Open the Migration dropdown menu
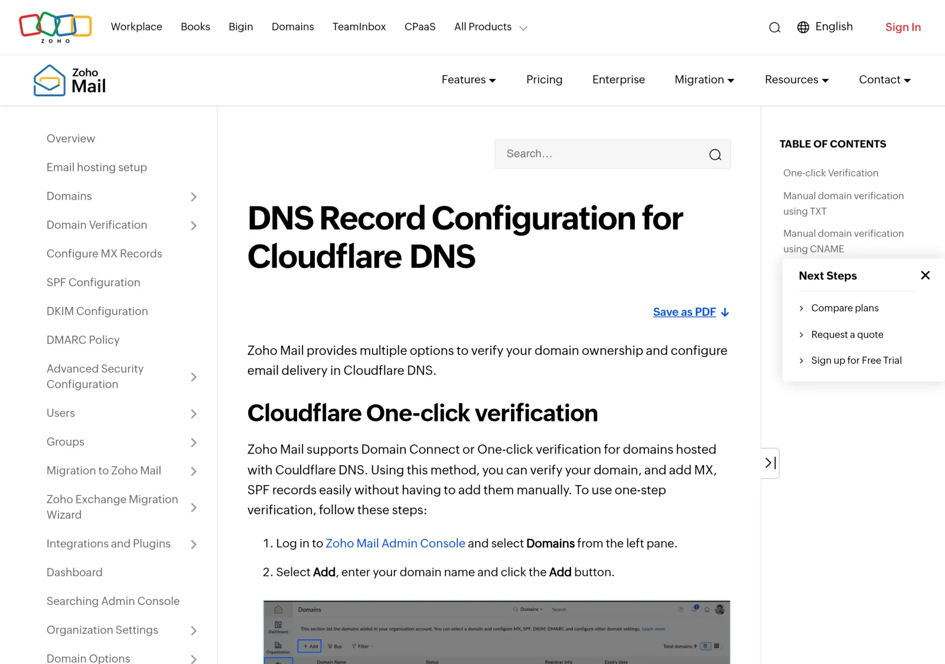Screen dimensions: 945x664 click(x=704, y=80)
